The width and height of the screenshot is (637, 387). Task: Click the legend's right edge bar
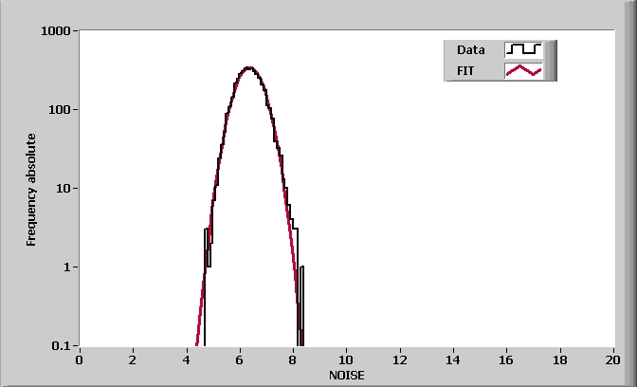click(x=551, y=60)
